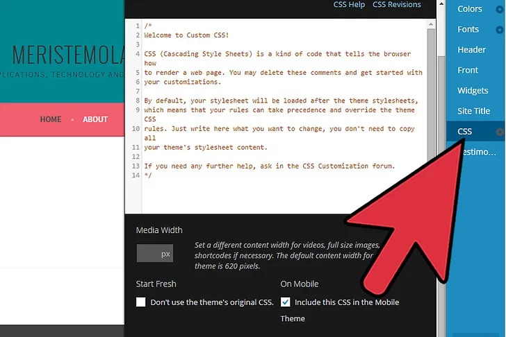Go to the Site Title section
The width and height of the screenshot is (506, 337).
pyautogui.click(x=473, y=111)
